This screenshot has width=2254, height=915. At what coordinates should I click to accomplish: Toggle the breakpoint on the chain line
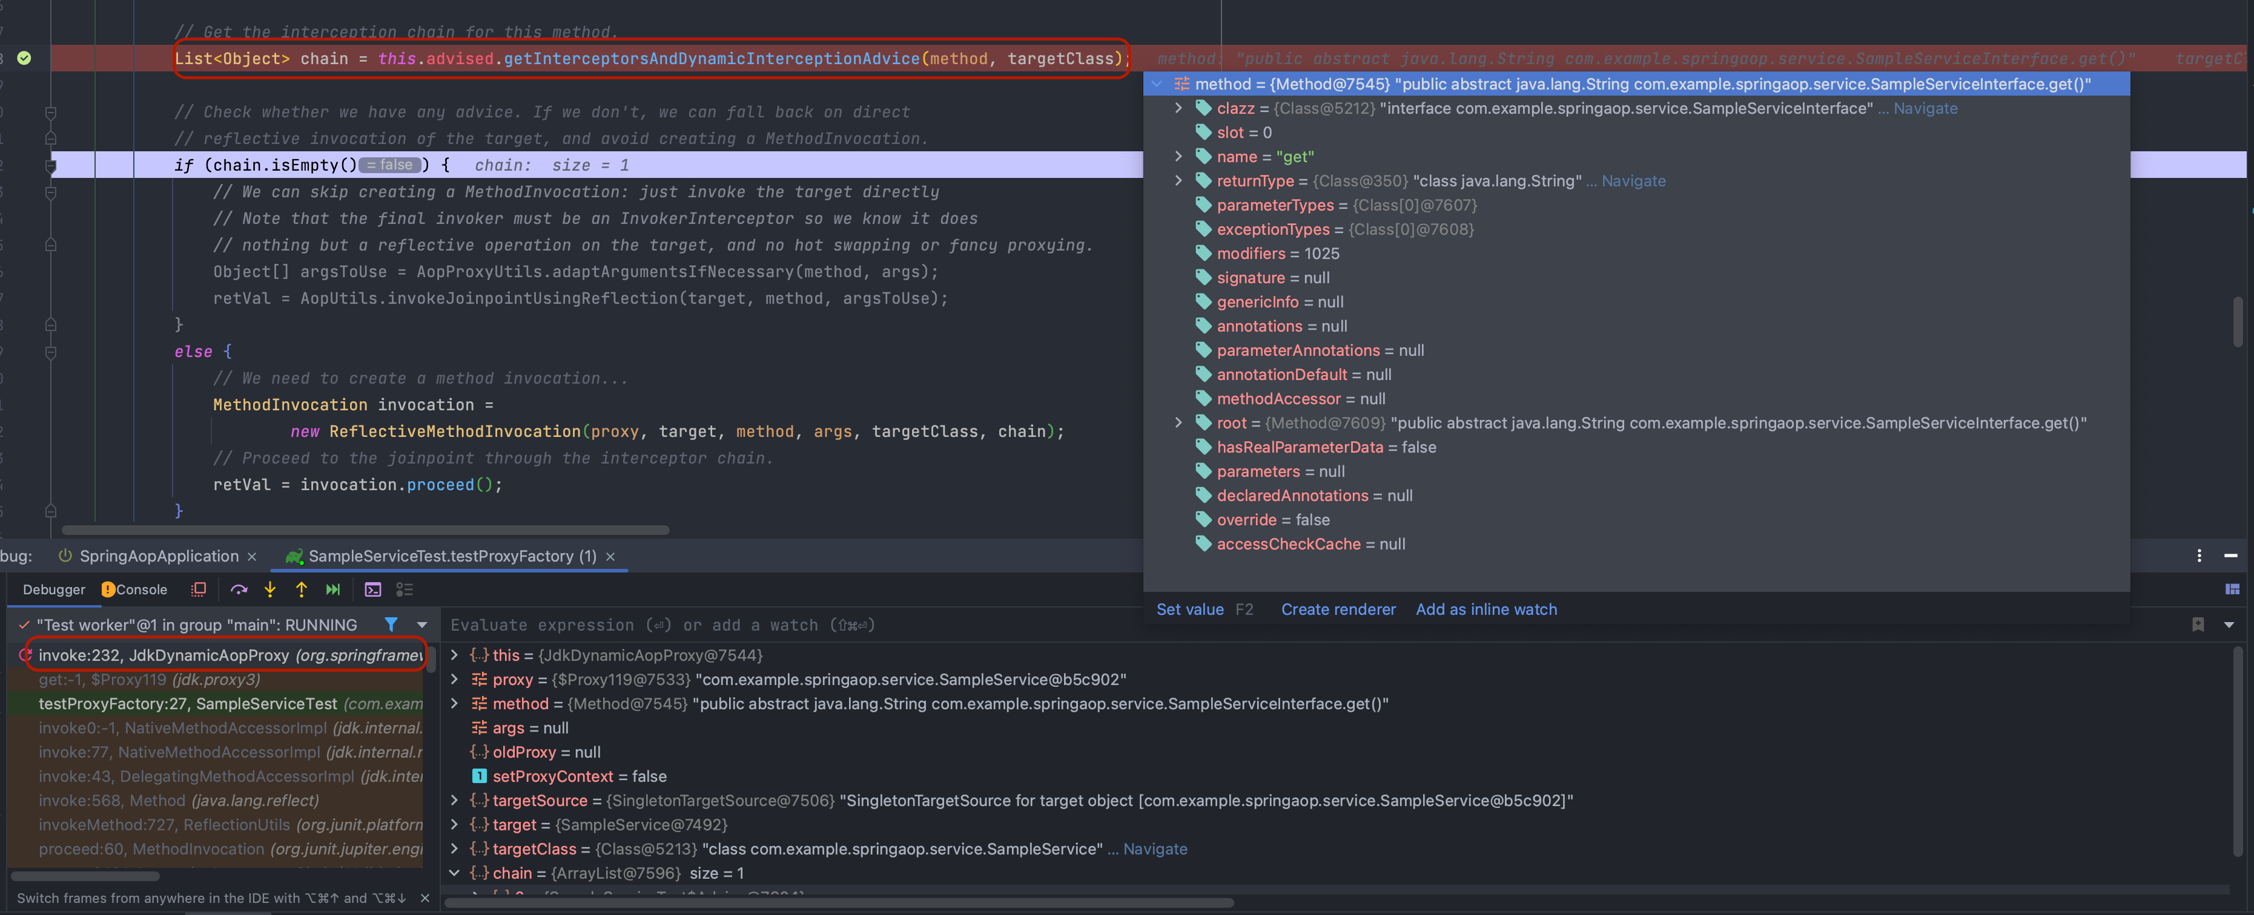point(24,59)
